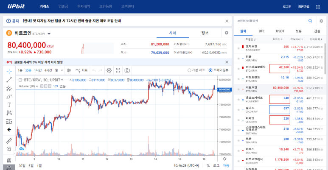328x170 pixels.
Task: Open the 코인동향 menu
Action: point(106,6)
